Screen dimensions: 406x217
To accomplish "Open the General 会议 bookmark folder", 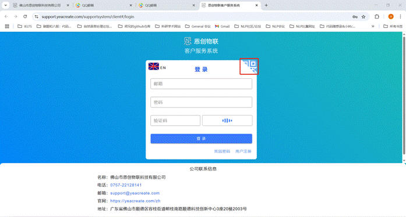I will coord(198,26).
